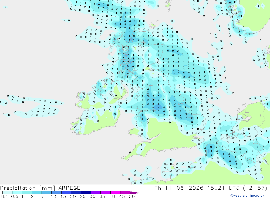The image size is (270, 198).
Task: Click the 20–25 mm legend color swatch
Action: pyautogui.click(x=76, y=193)
